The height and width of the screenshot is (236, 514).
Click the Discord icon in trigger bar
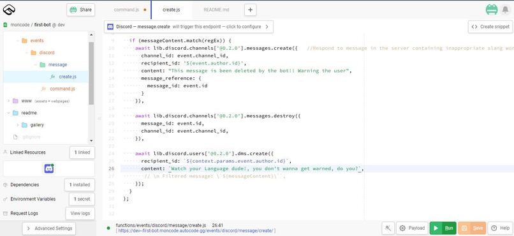110,27
